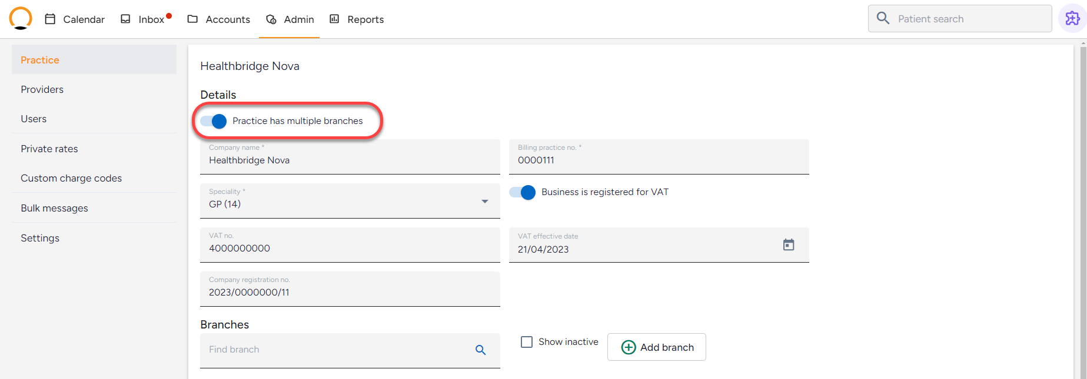This screenshot has width=1087, height=379.
Task: Check the Show inactive checkbox
Action: coord(527,342)
